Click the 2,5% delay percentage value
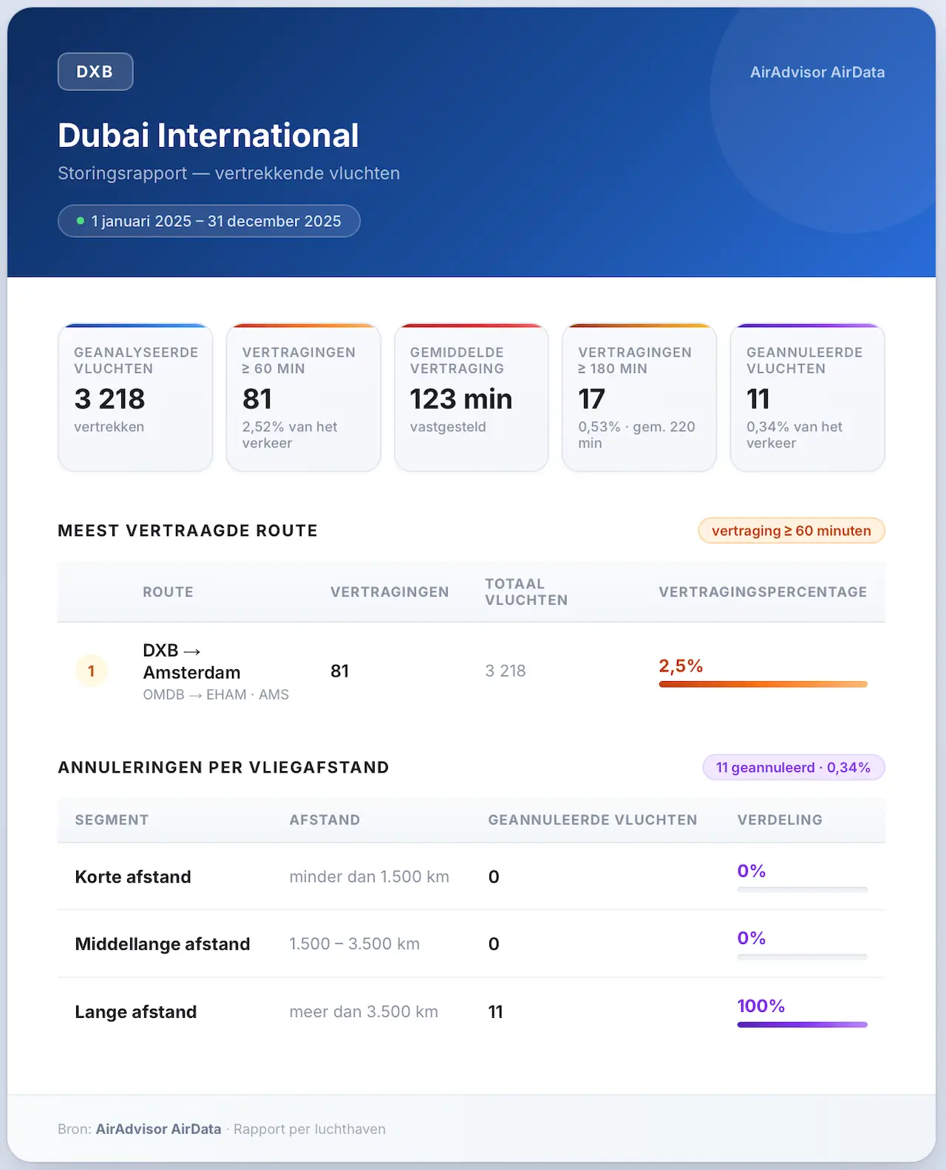Image resolution: width=946 pixels, height=1170 pixels. (681, 666)
